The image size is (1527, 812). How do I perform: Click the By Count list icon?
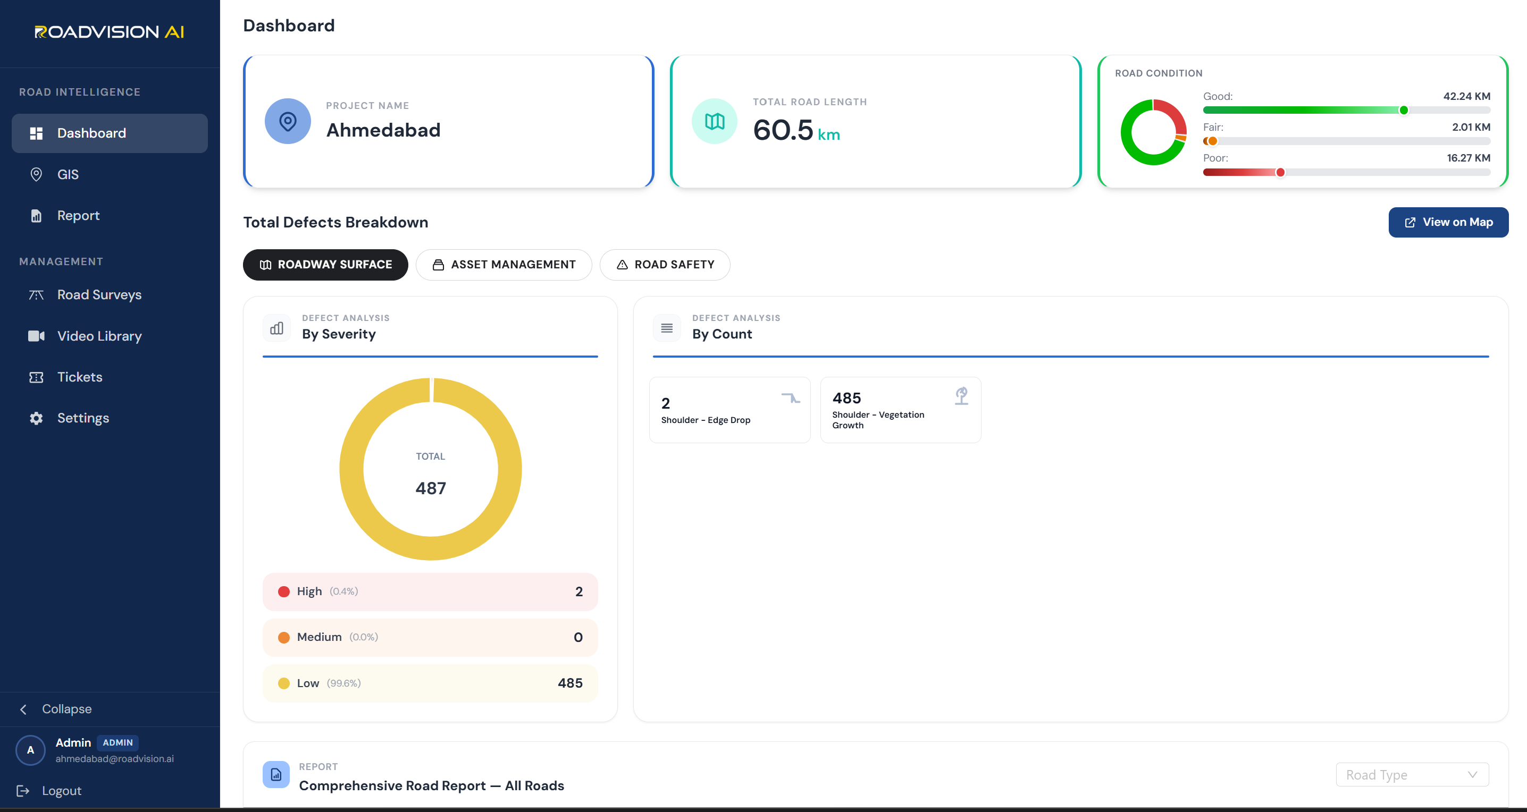pyautogui.click(x=667, y=327)
